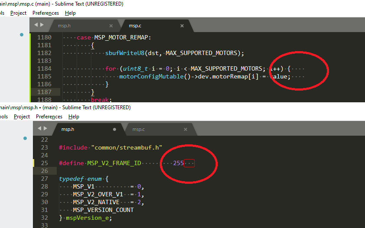Switch to msp.h tab in top window
365x228 pixels.
coord(64,26)
